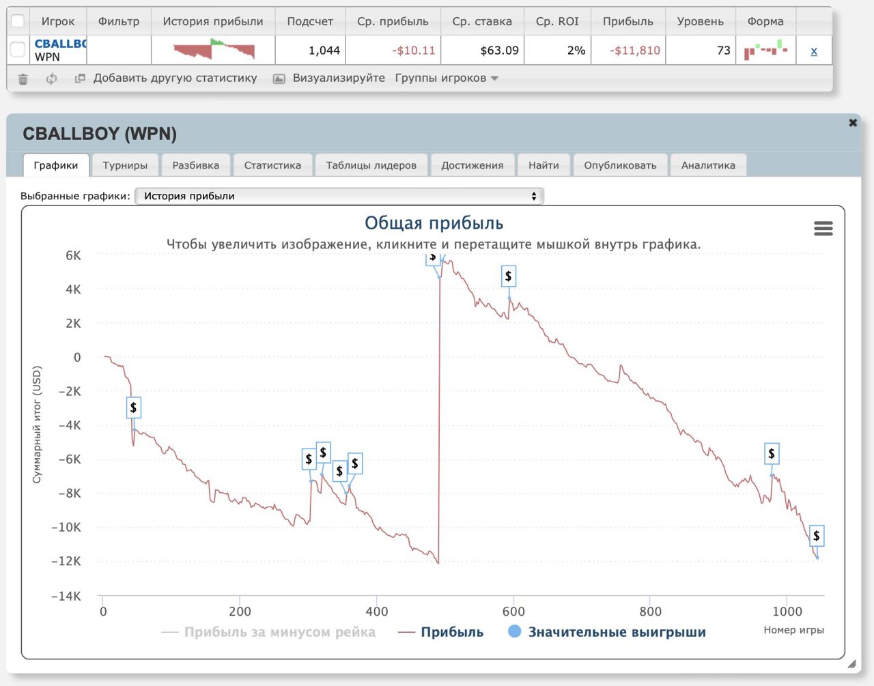Screen dimensions: 874x686
Task: Toggle the Прибыль за минусом рейка series
Action: [x=268, y=632]
